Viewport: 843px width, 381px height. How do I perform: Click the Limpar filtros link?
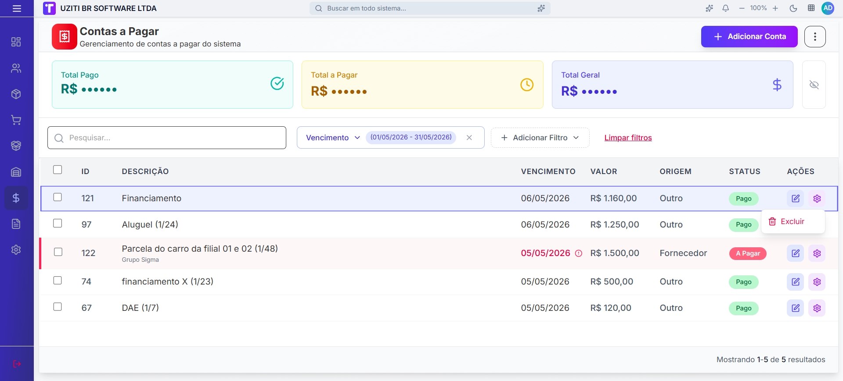tap(628, 138)
